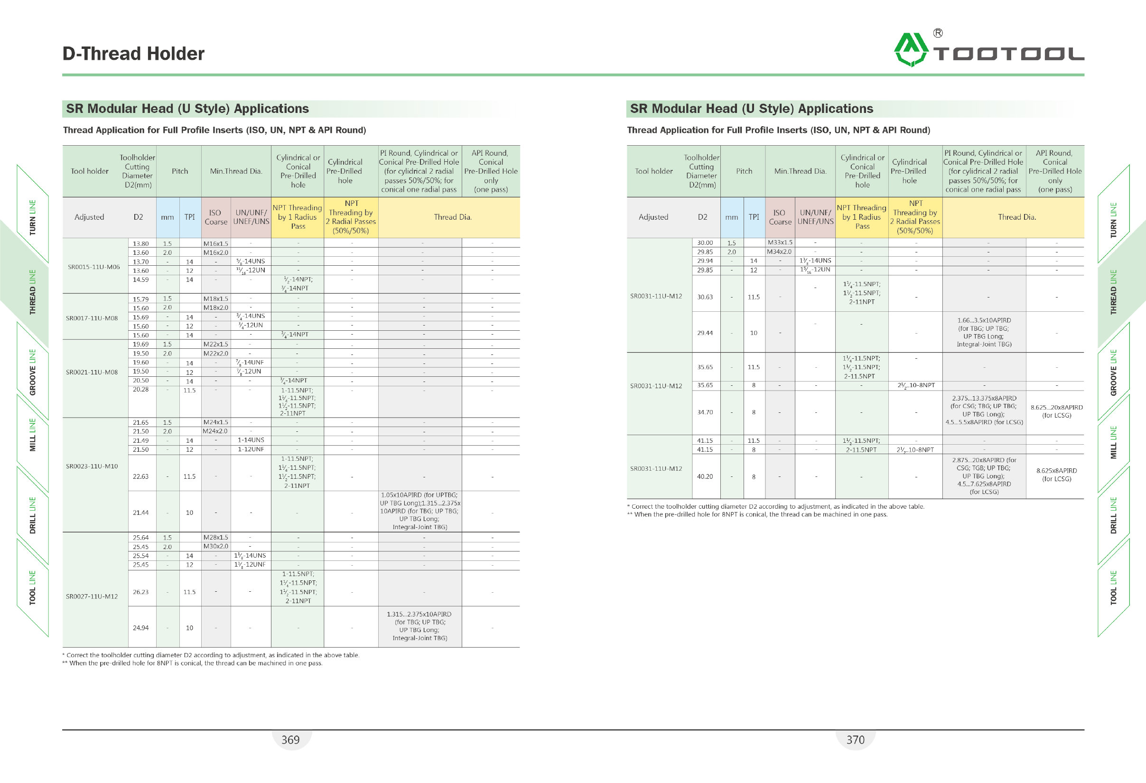Click the M33x1.5 thread cell
The width and height of the screenshot is (1146, 783).
tap(780, 242)
